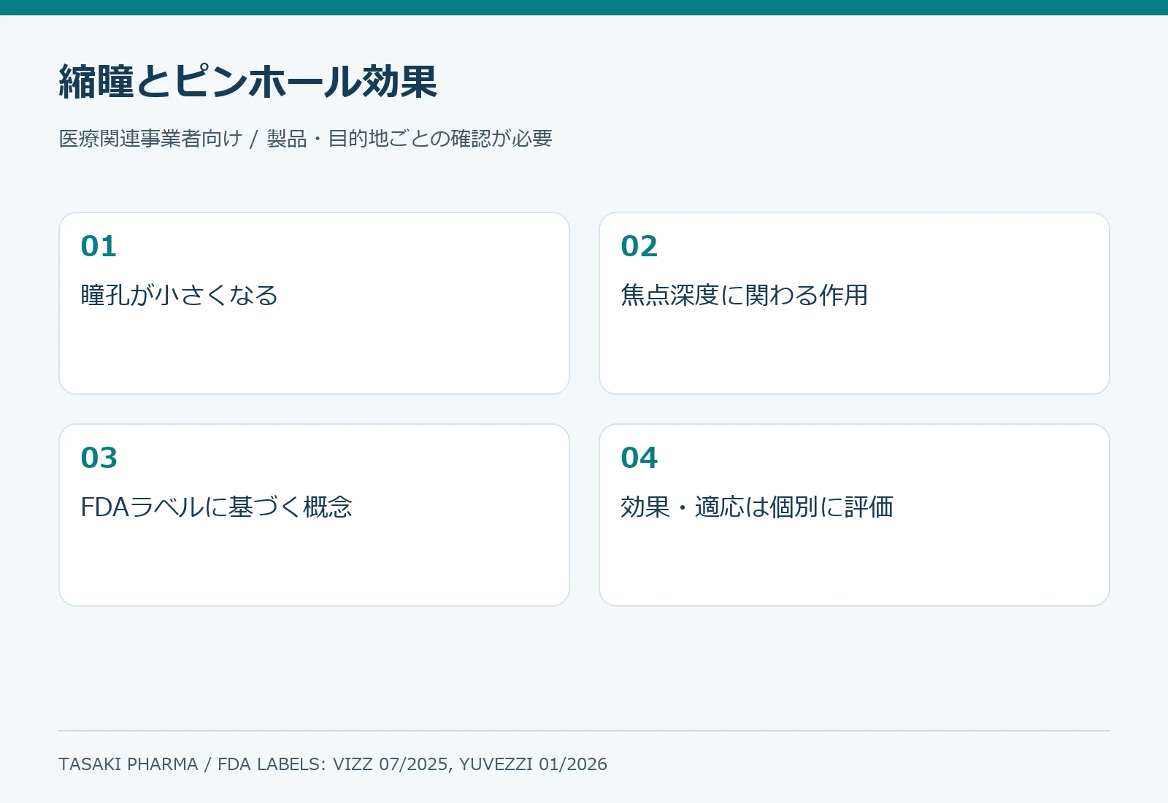Select the text 焦点深度に関わる作用
This screenshot has width=1168, height=803.
[744, 295]
